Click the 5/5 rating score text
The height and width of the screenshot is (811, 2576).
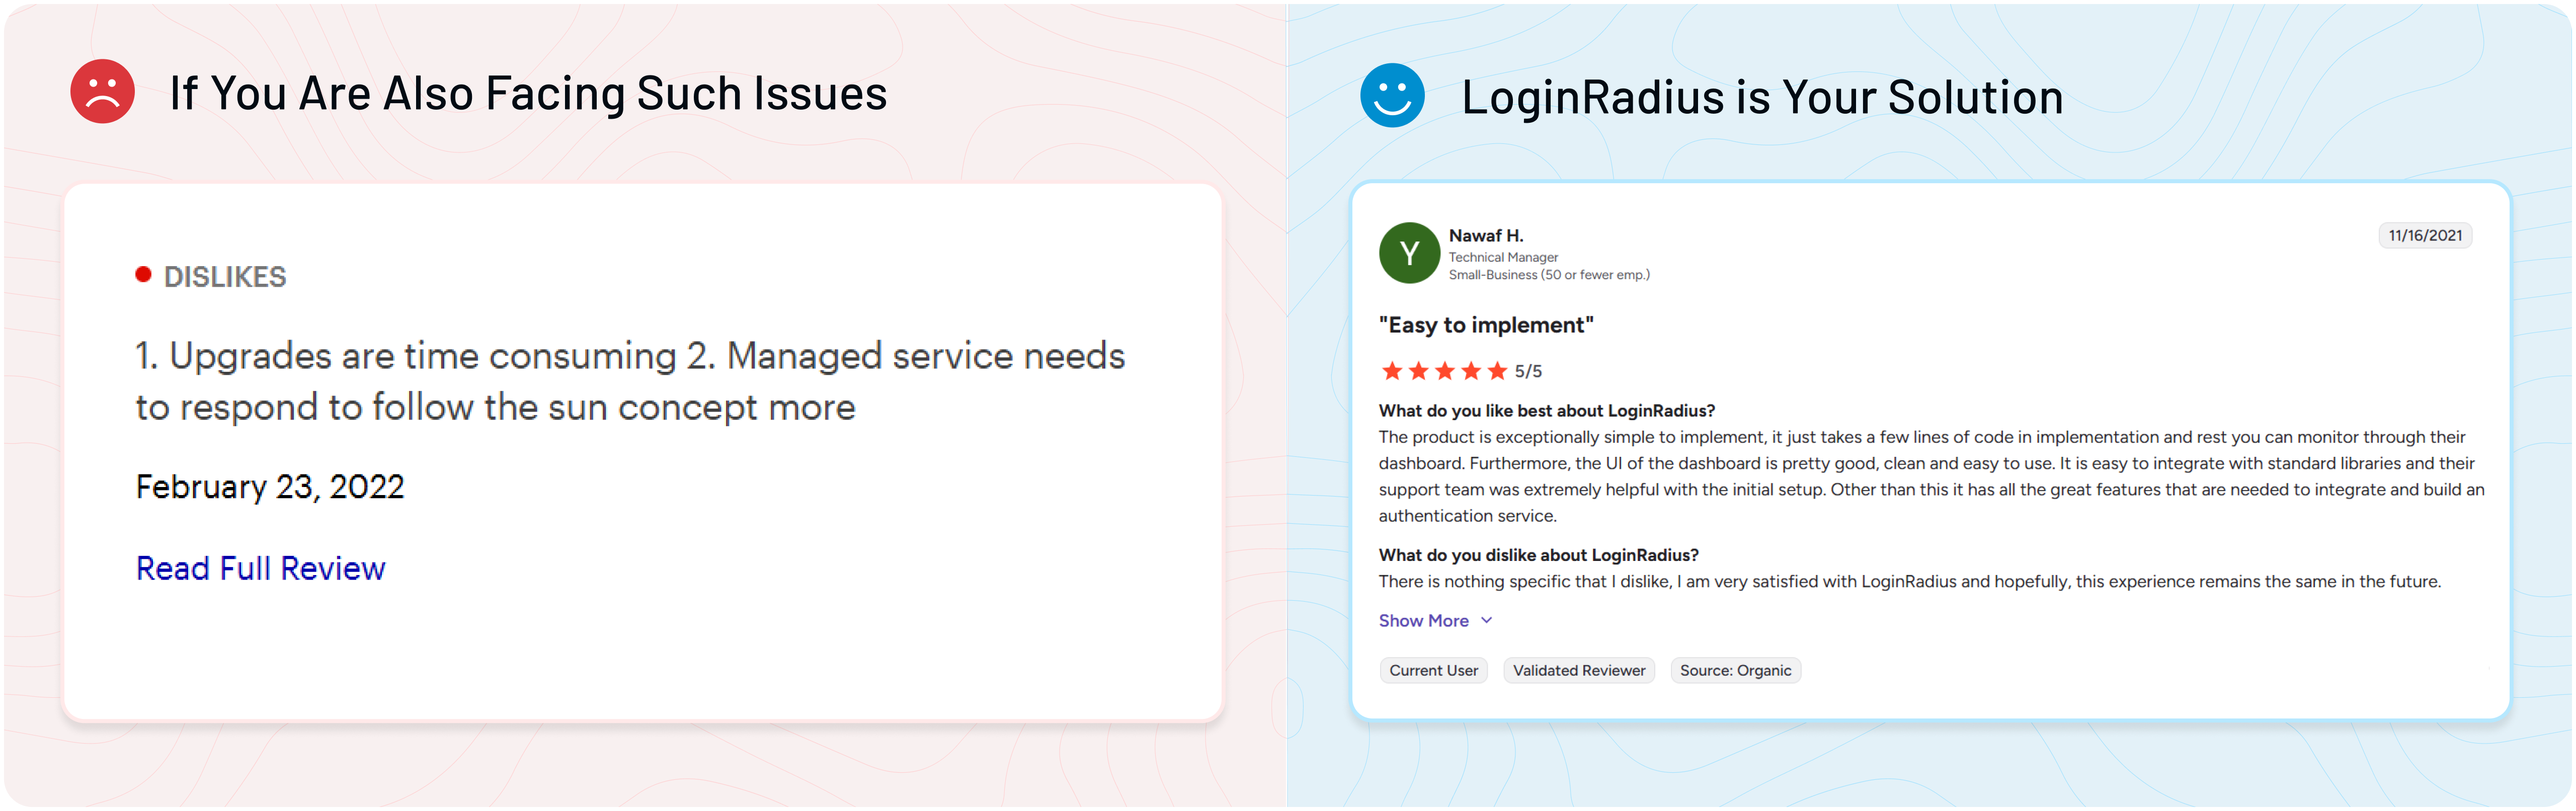[x=1528, y=371]
